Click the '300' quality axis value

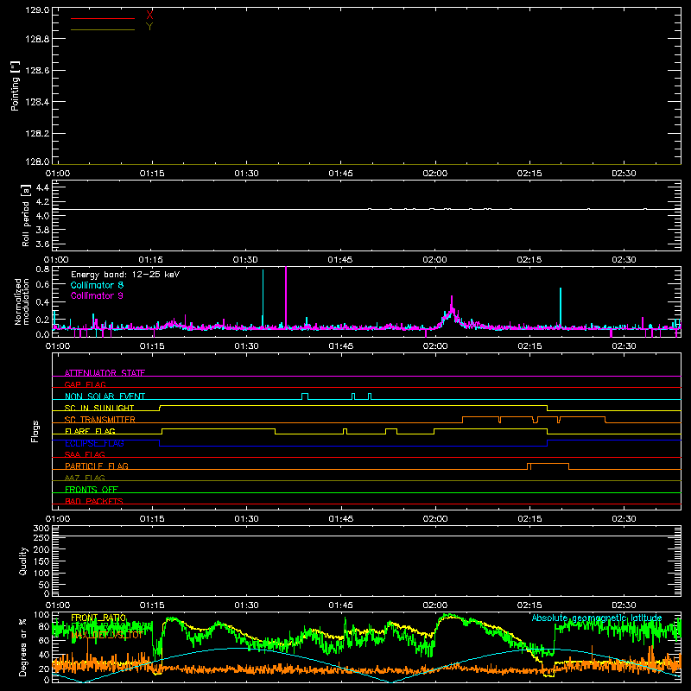pyautogui.click(x=41, y=528)
